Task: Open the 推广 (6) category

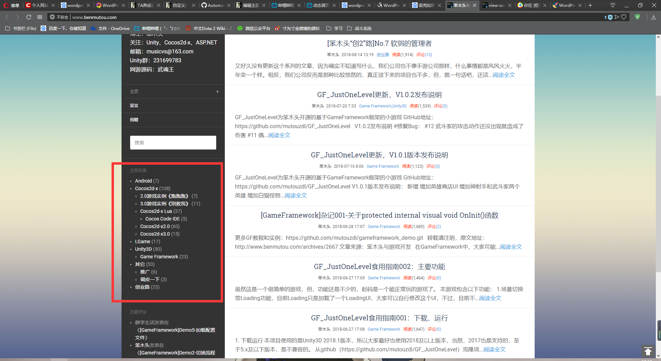Action: click(145, 272)
